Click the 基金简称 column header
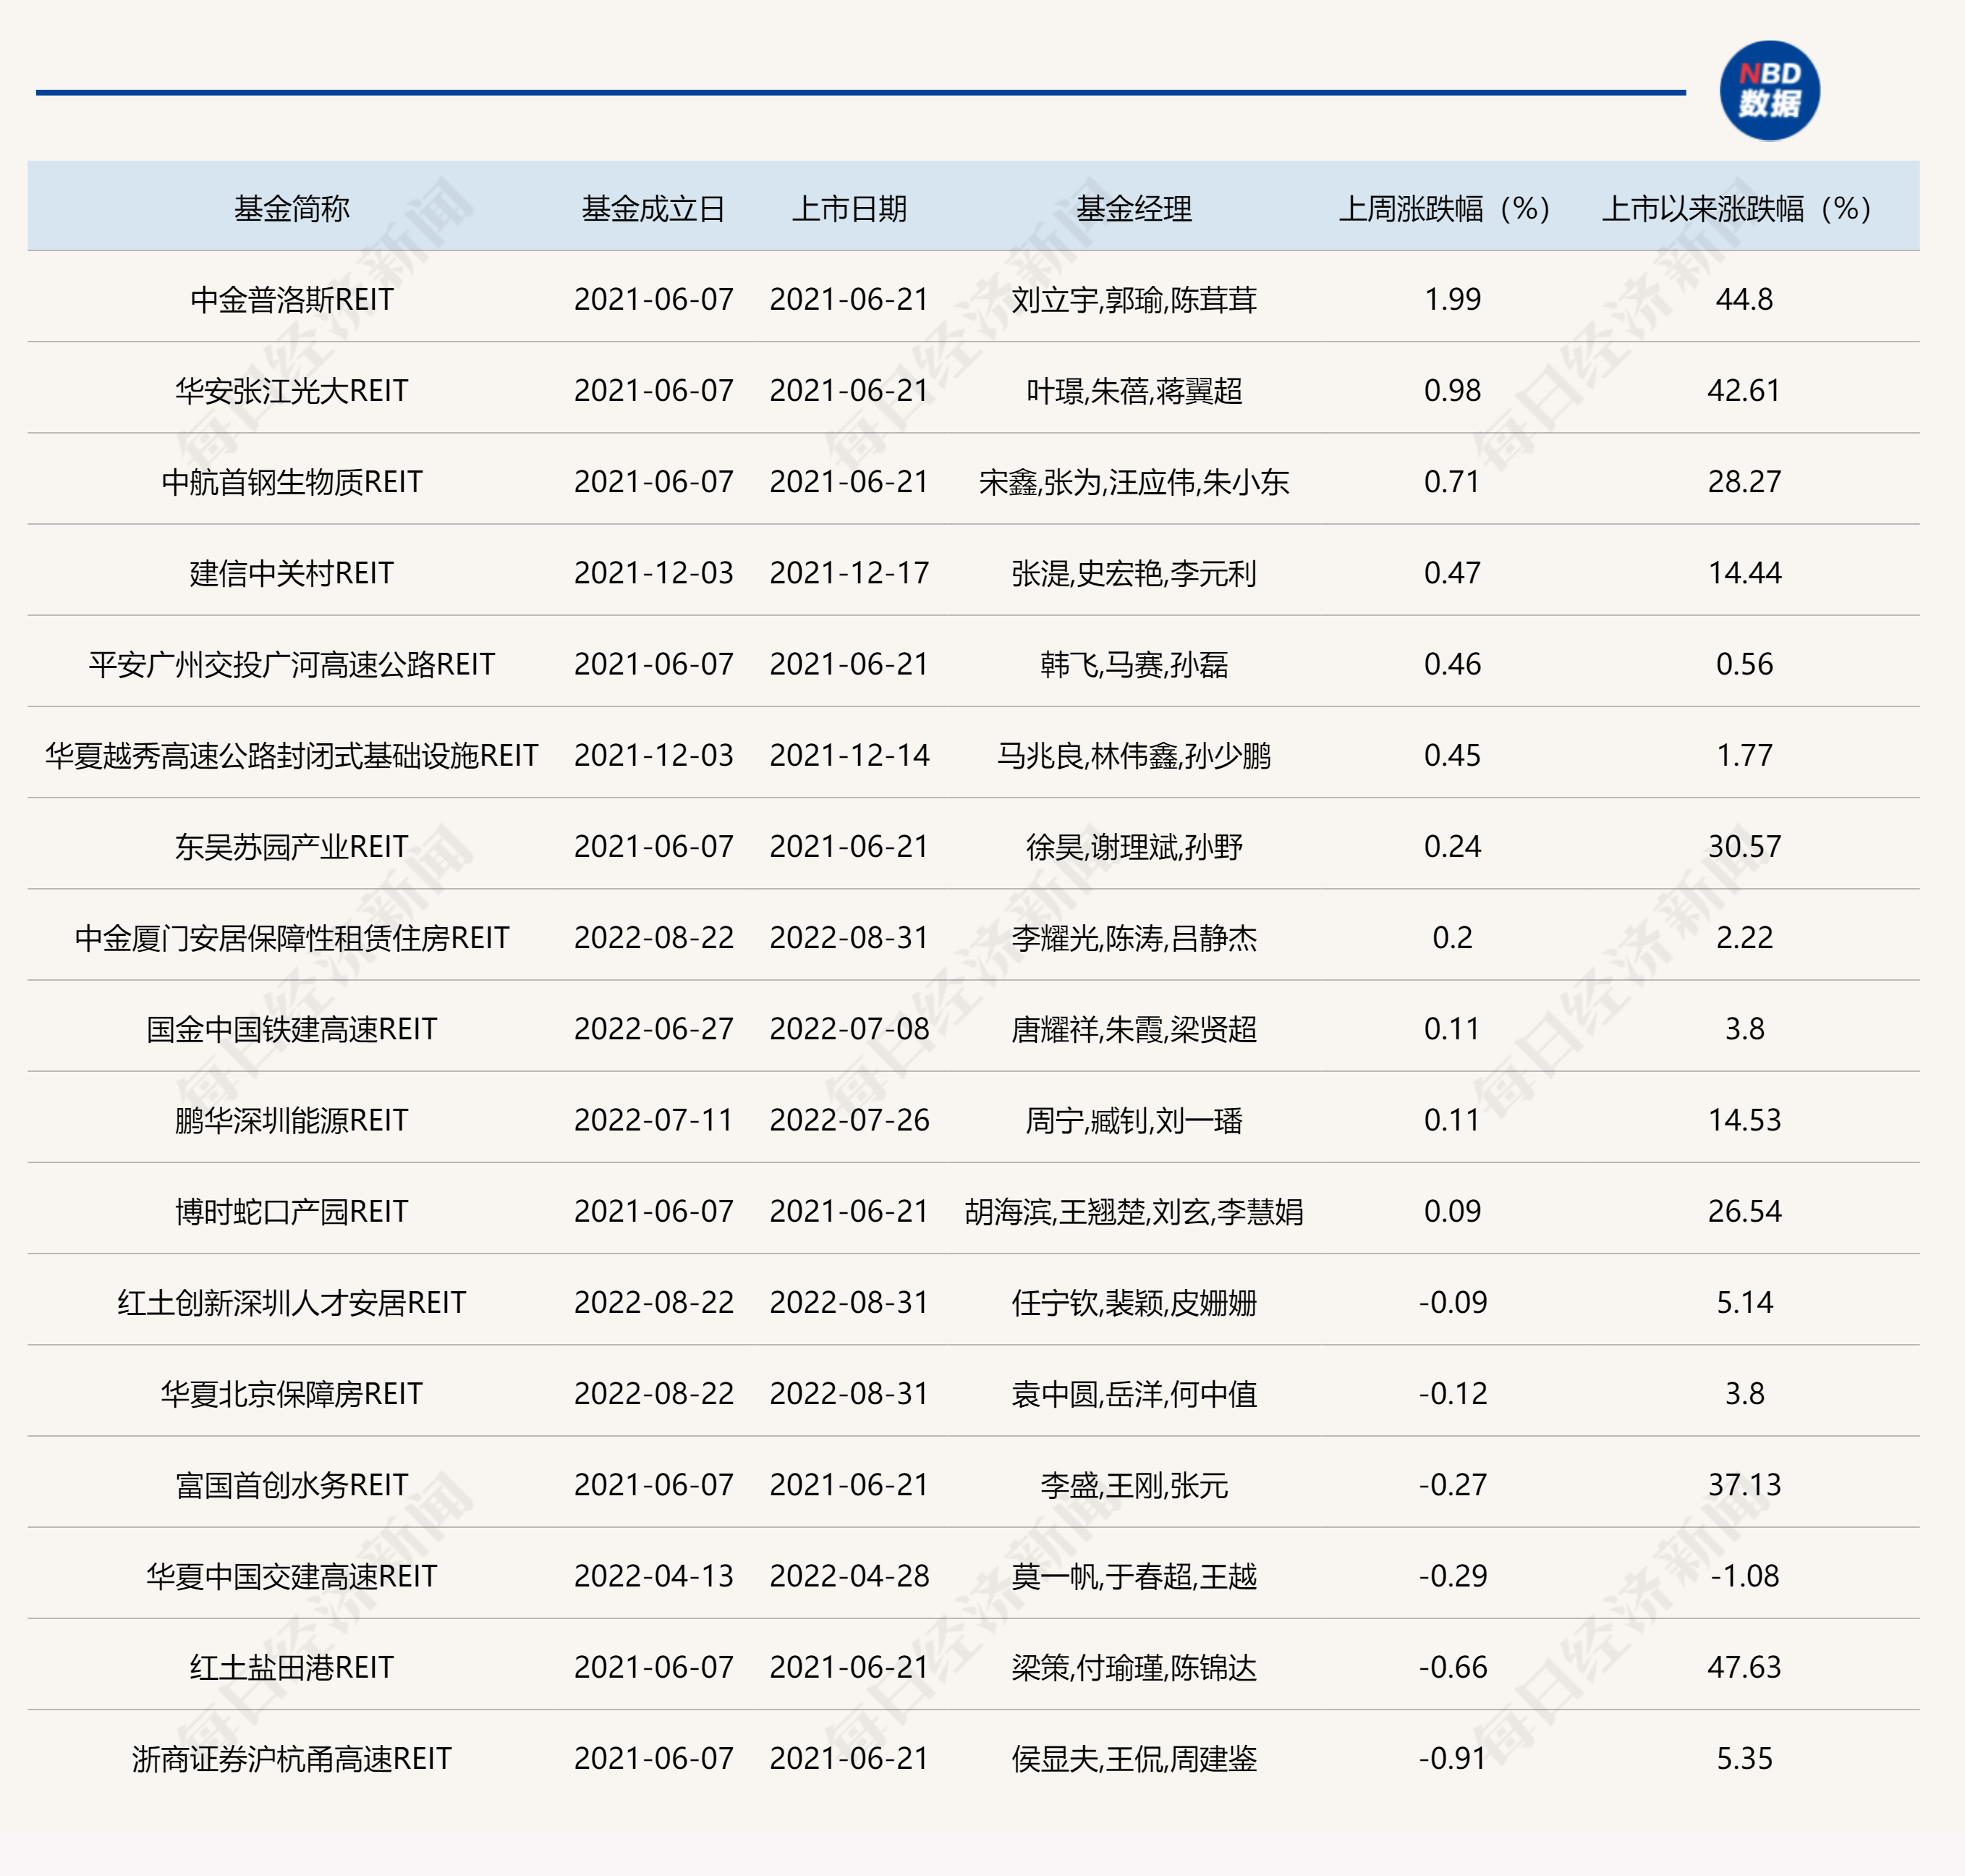Viewport: 1965px width, 1876px height. (x=292, y=208)
